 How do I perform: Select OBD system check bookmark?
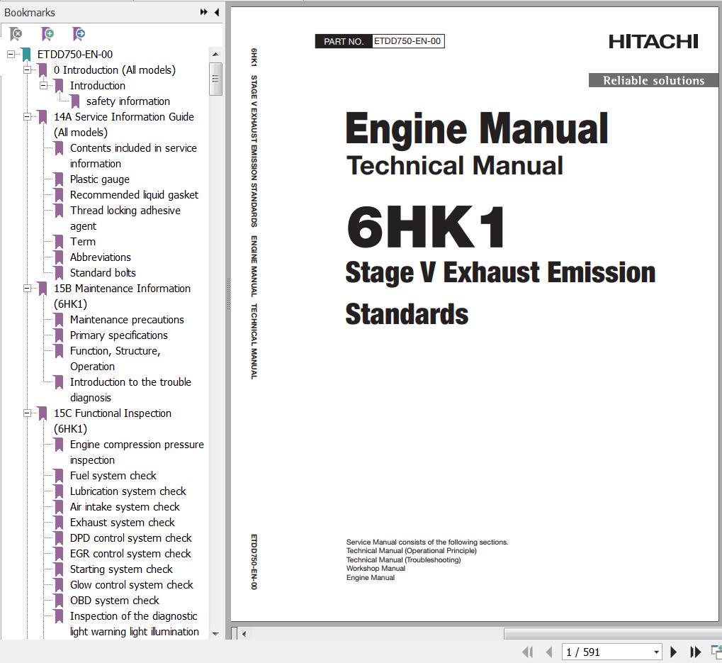[x=114, y=601]
